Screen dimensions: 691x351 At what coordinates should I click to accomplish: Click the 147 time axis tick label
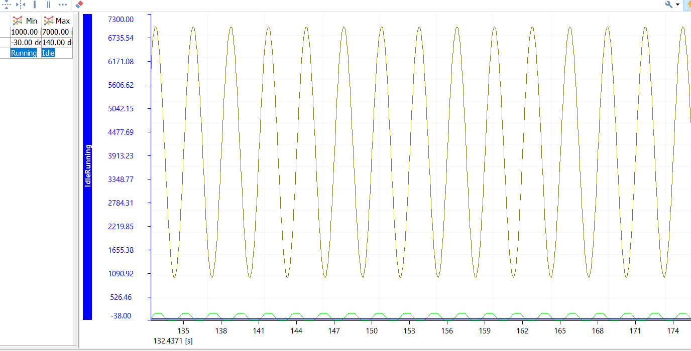(334, 331)
